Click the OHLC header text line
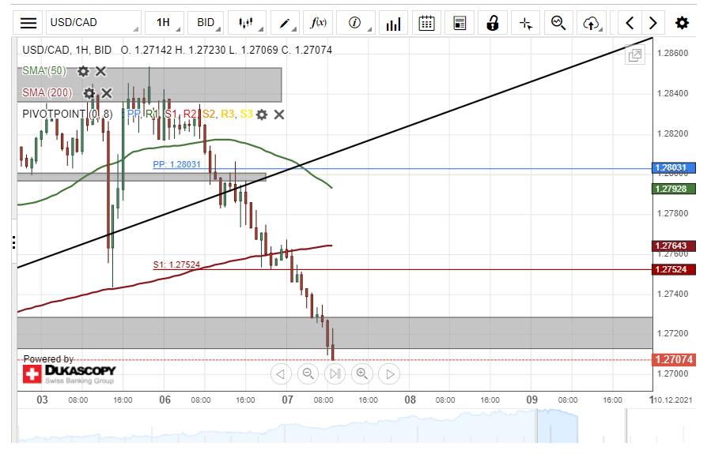 (177, 50)
